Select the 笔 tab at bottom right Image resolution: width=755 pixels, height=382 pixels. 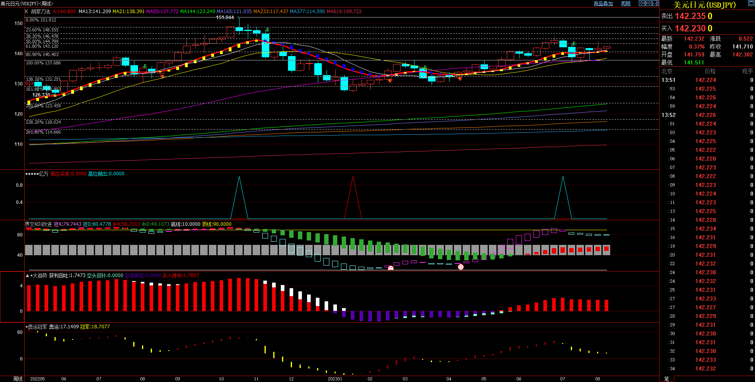pos(667,379)
